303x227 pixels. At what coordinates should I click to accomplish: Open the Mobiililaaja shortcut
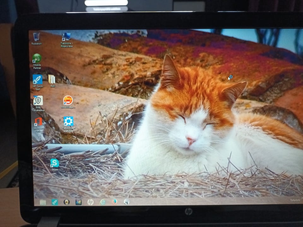point(68,102)
